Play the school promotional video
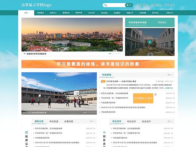This screenshot has height=147, width=196. click(150, 42)
